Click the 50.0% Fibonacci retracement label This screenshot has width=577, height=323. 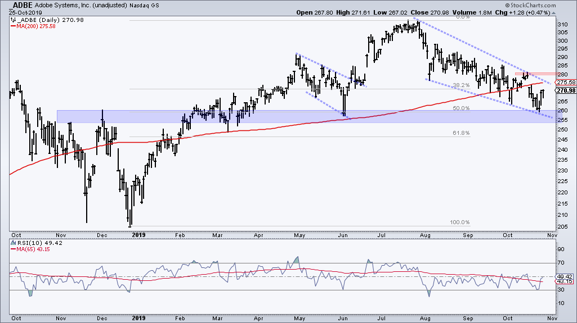(x=461, y=108)
